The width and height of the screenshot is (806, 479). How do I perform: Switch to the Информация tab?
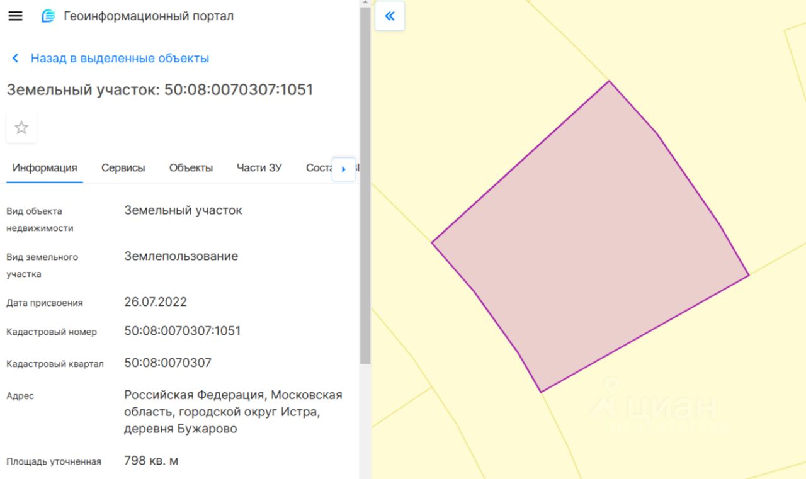click(x=45, y=168)
